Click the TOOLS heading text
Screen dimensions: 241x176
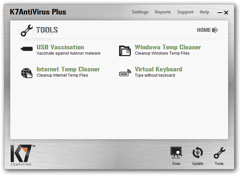coord(47,30)
